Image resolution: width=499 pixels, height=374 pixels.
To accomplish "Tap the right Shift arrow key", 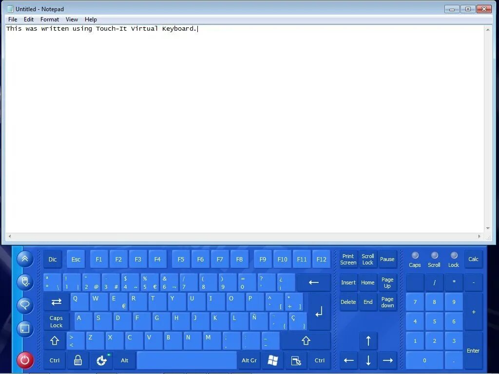I will click(306, 340).
